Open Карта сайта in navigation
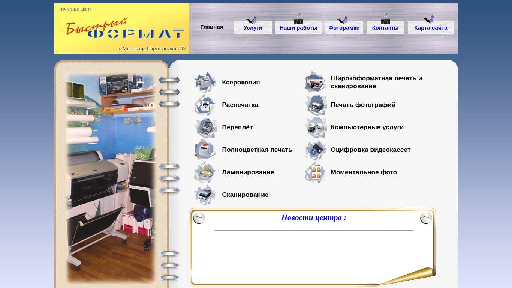Viewport: 512px width, 288px height. 431,28
